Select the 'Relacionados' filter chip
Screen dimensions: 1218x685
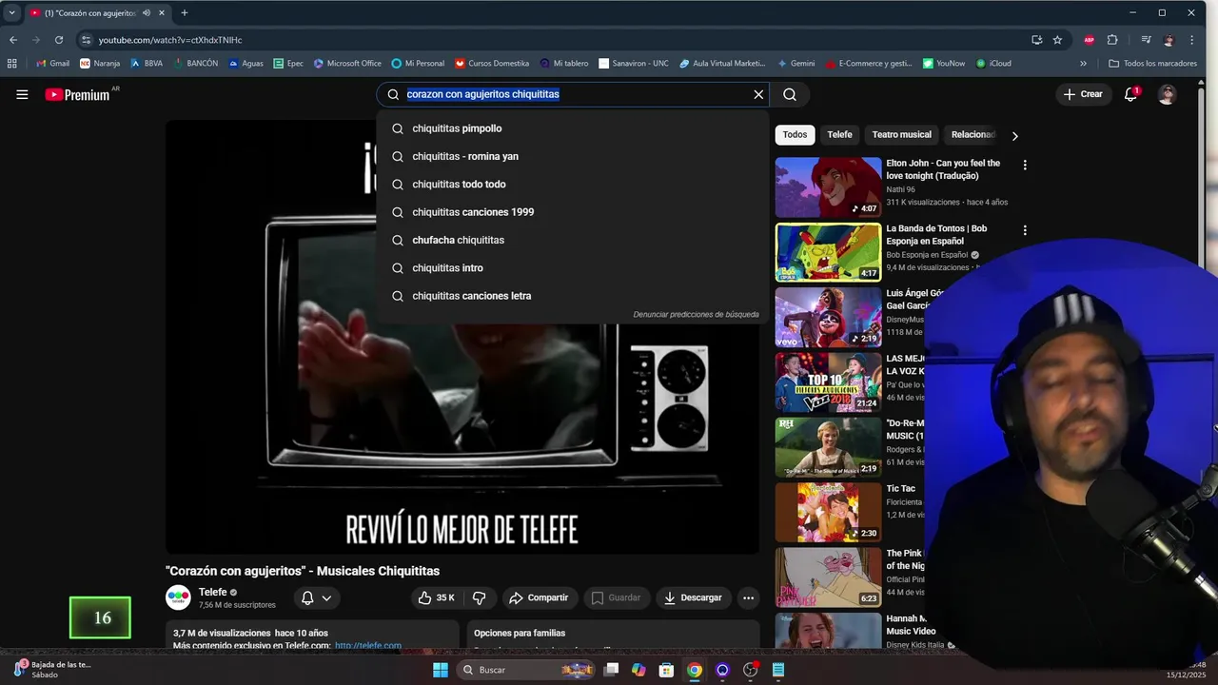[x=972, y=135]
